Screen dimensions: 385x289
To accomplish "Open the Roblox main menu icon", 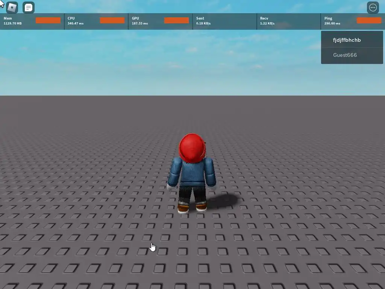I will click(x=12, y=8).
